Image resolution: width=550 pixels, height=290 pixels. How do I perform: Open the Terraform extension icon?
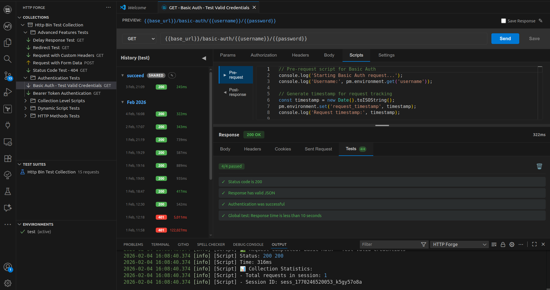point(8,109)
